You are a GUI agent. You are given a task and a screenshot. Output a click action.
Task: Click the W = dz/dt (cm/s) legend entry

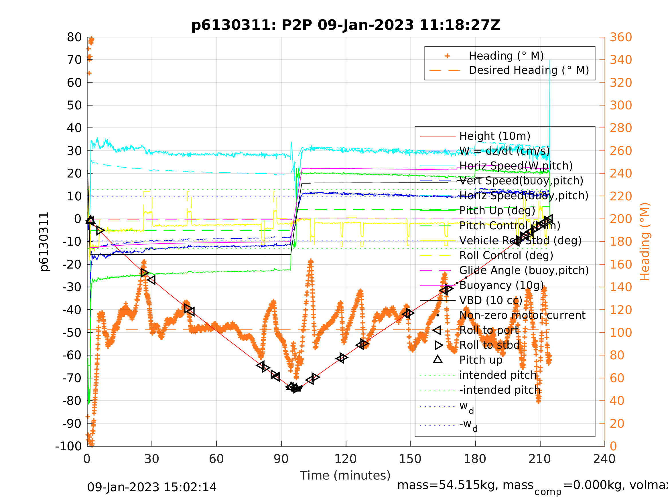pyautogui.click(x=504, y=151)
